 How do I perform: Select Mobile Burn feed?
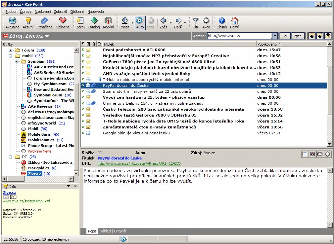(39, 134)
